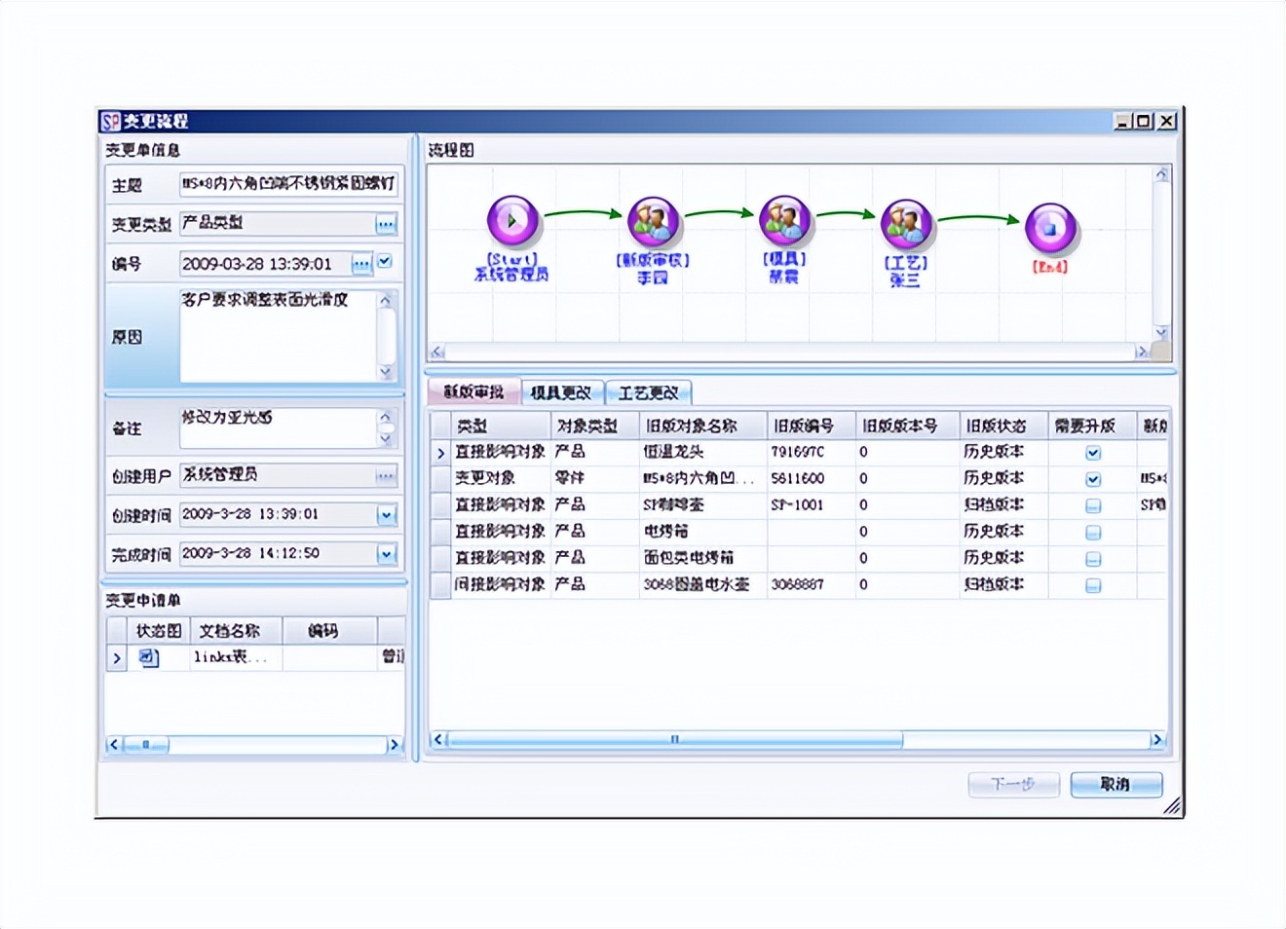The width and height of the screenshot is (1286, 929).
Task: Click the document icon beside links表 entry
Action: click(151, 656)
